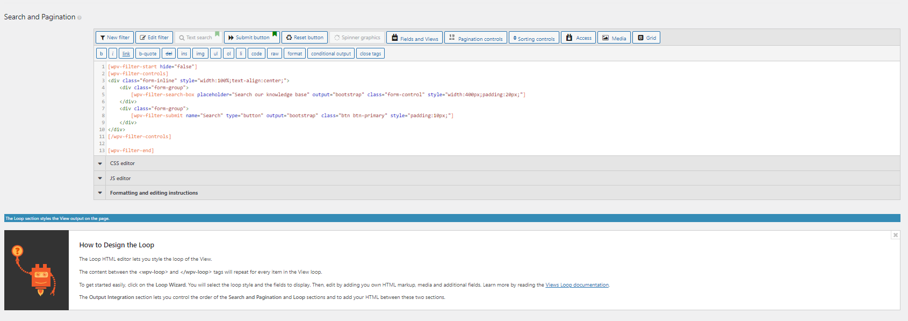The width and height of the screenshot is (908, 321).
Task: Insert li list item tag
Action: (x=241, y=54)
